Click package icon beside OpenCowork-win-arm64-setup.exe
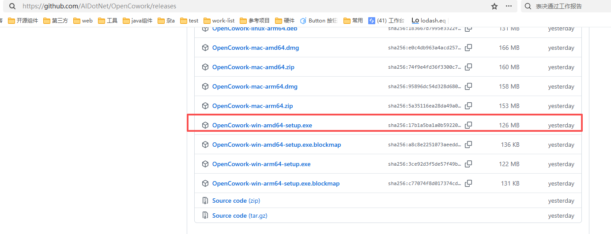Viewport: 611px width, 234px height. [205, 164]
